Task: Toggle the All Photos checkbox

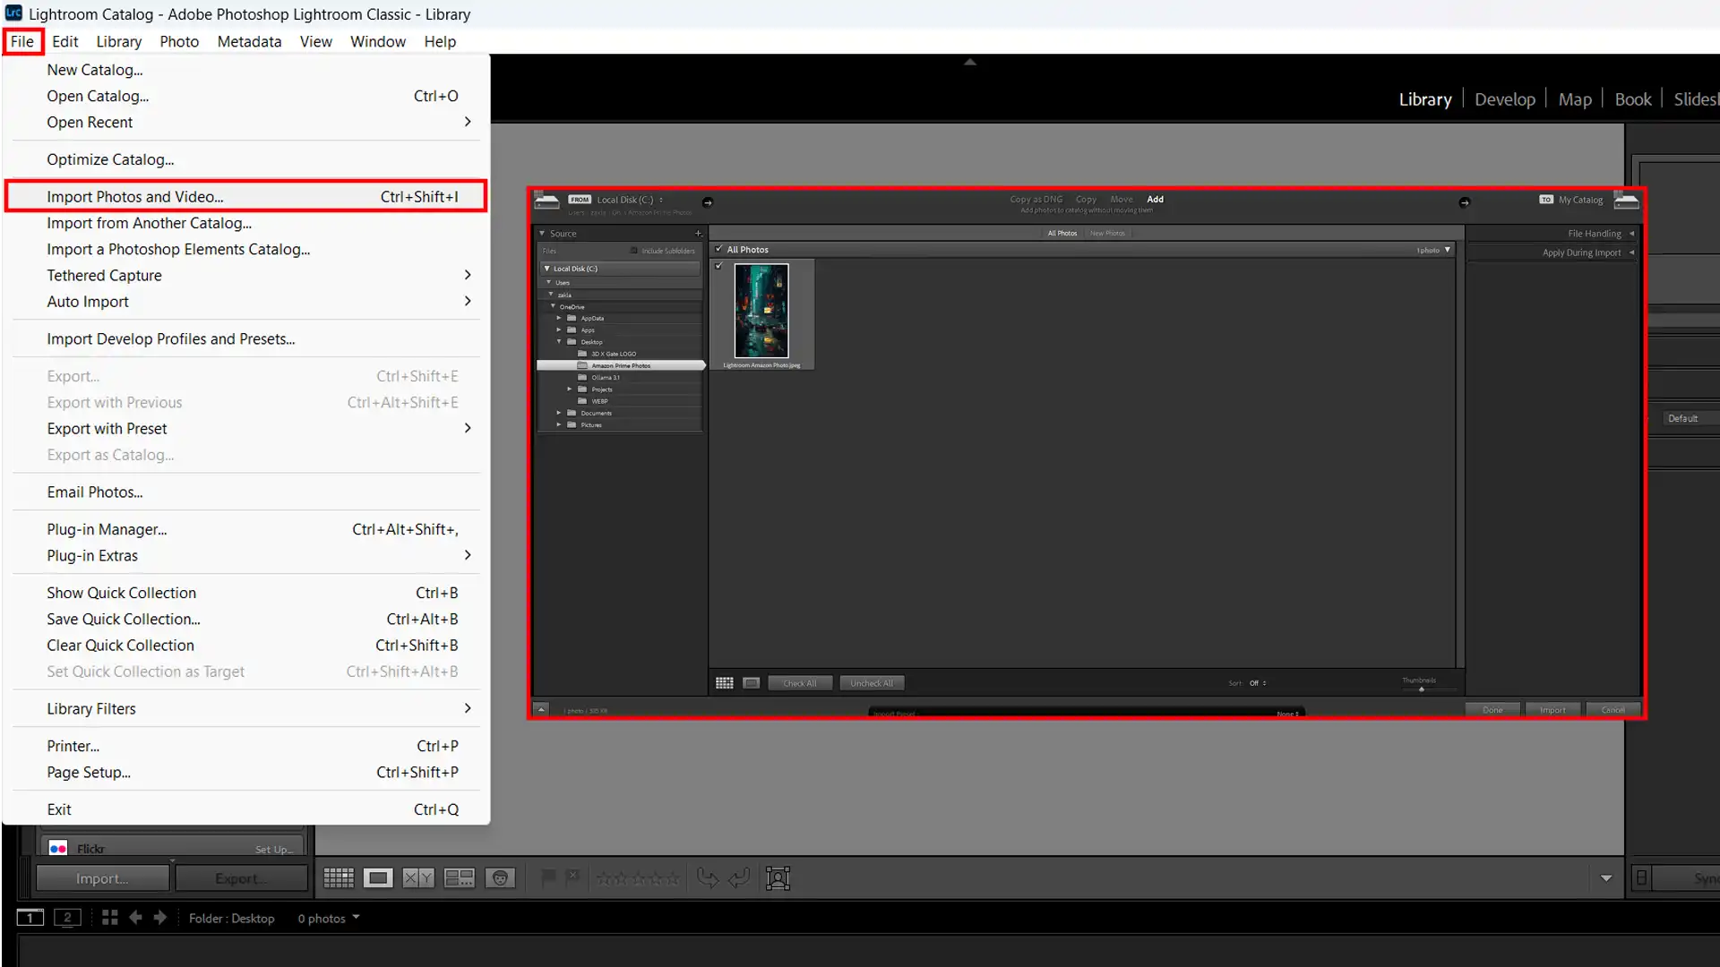Action: 718,249
